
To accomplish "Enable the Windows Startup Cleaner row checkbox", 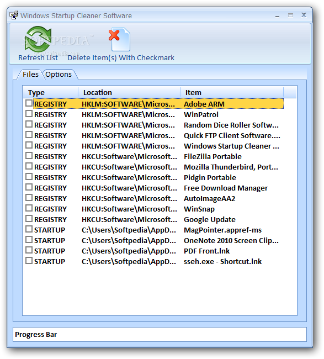I will pos(29,145).
